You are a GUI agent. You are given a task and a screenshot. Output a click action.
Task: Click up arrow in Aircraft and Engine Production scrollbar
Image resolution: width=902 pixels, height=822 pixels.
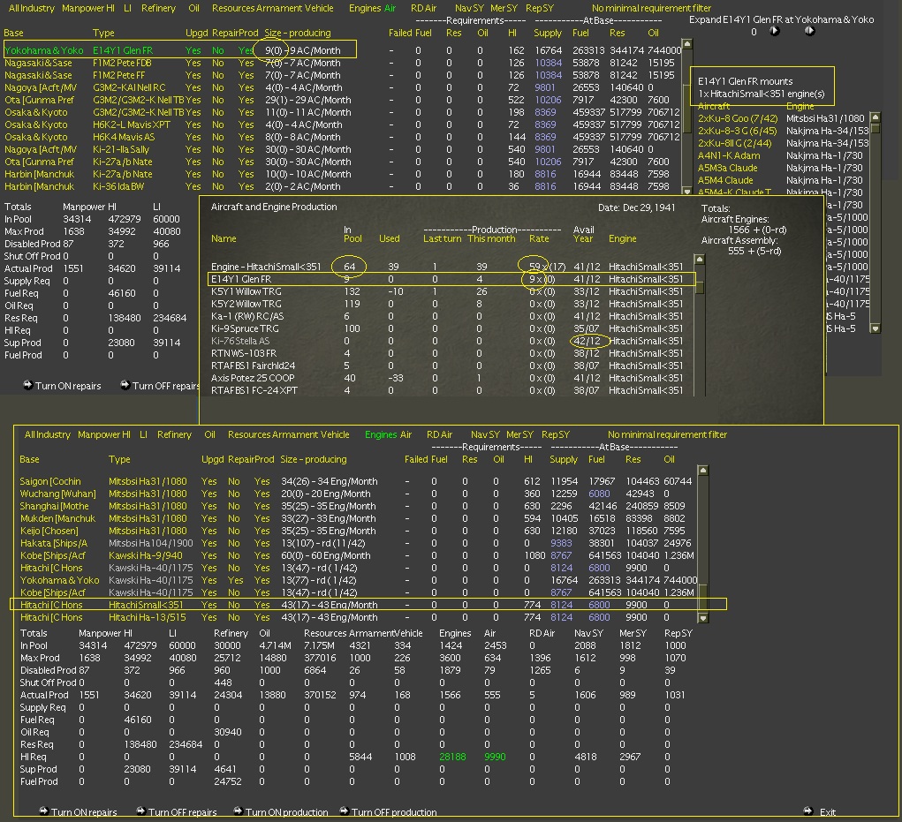[700, 260]
